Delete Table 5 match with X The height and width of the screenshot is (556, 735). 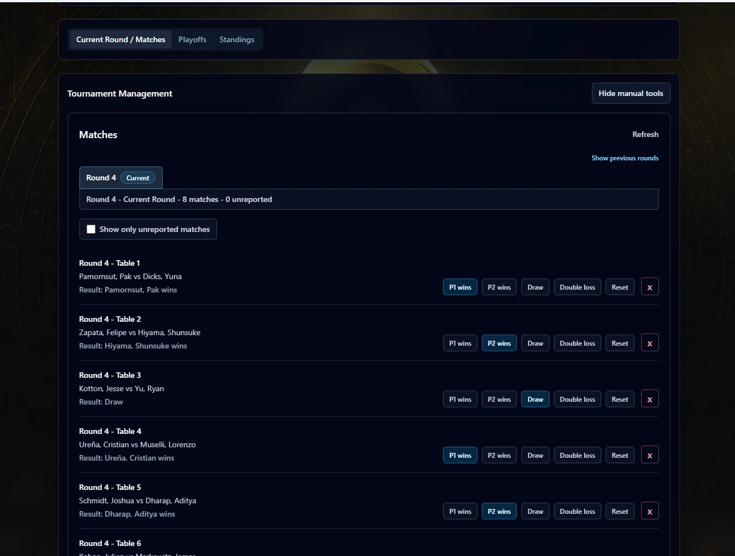650,511
